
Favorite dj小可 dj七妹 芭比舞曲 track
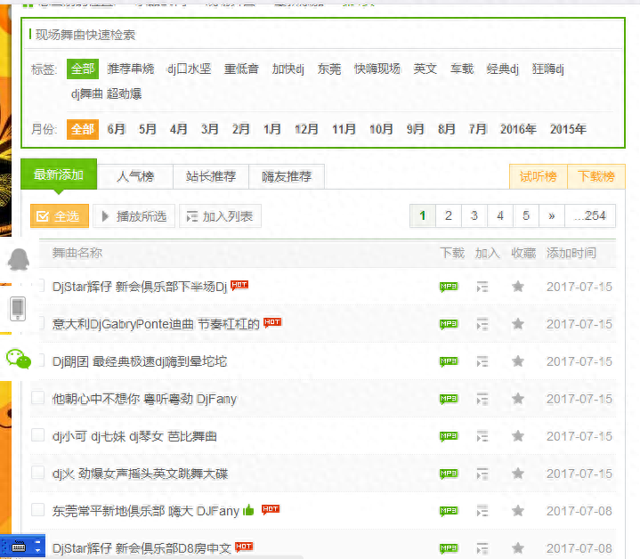518,436
